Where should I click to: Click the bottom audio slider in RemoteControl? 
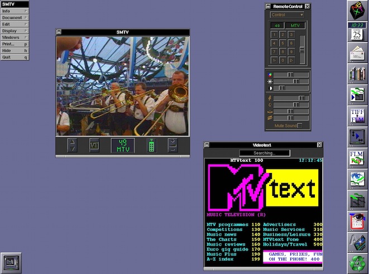tap(291, 118)
